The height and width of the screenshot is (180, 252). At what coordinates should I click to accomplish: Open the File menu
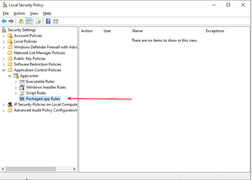(x=6, y=13)
